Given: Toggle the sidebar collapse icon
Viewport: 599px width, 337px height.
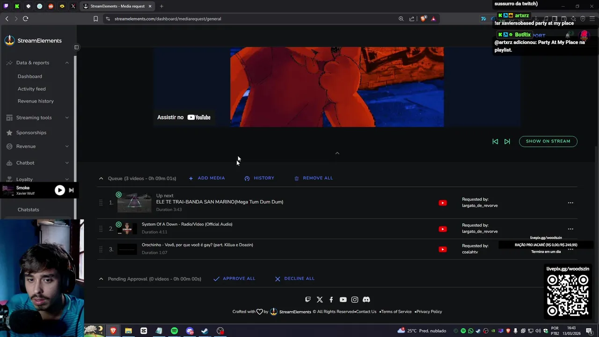Looking at the screenshot, I should coord(77,47).
